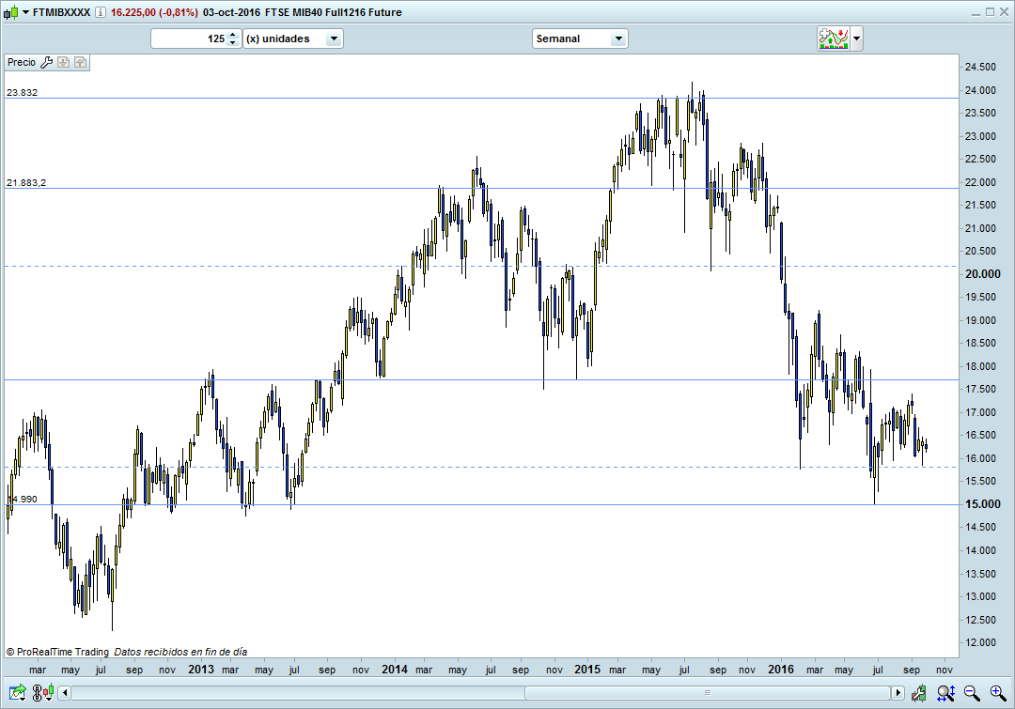Click the zoom-in magnifier icon at bottom right
This screenshot has width=1015, height=709.
pos(996,693)
